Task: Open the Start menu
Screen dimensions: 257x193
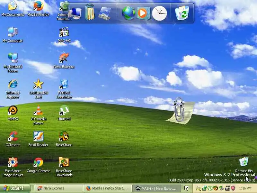Action: tap(15, 188)
